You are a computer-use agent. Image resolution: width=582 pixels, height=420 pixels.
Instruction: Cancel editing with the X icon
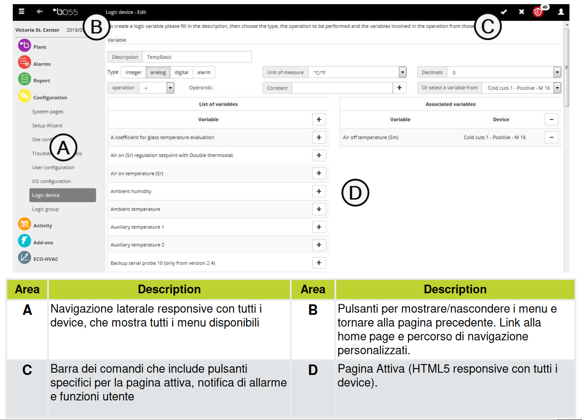tap(521, 12)
